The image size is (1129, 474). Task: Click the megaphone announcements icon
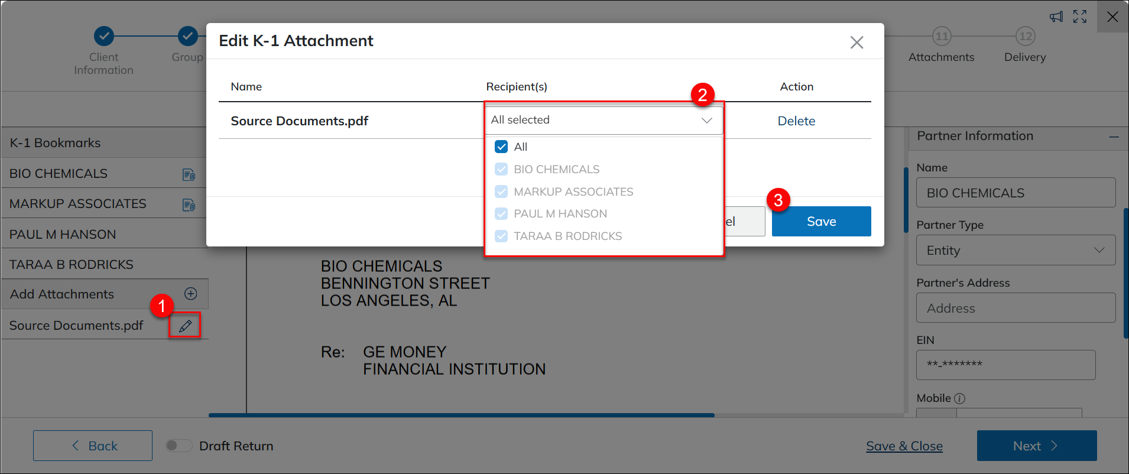point(1056,17)
